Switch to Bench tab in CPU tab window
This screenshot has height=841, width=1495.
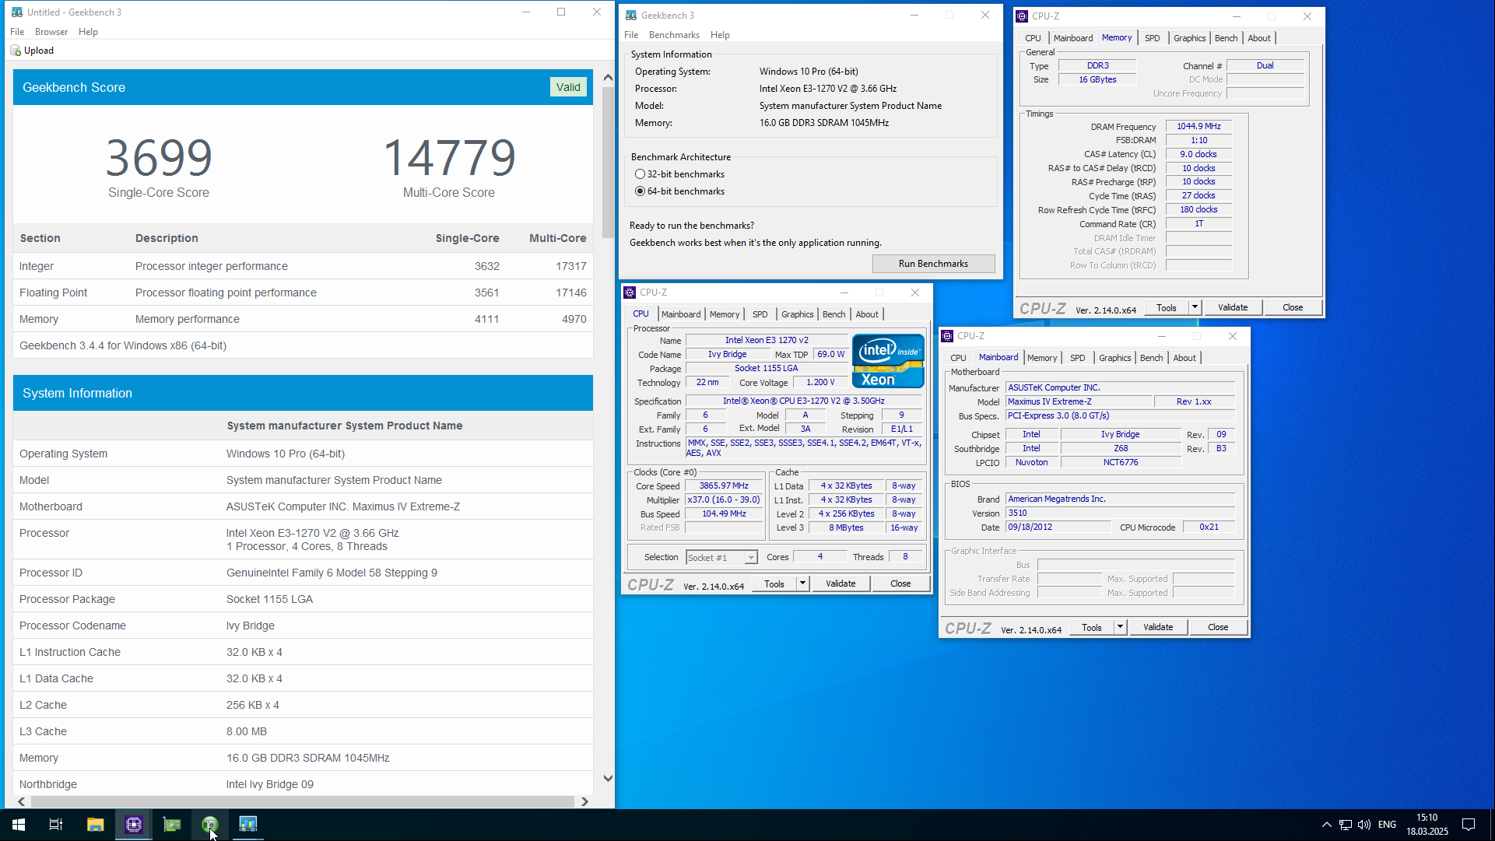[x=833, y=314]
